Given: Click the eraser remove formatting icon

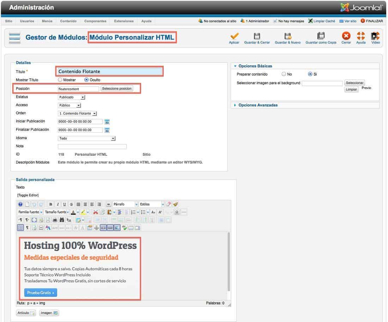Looking at the screenshot, I should 169,204.
